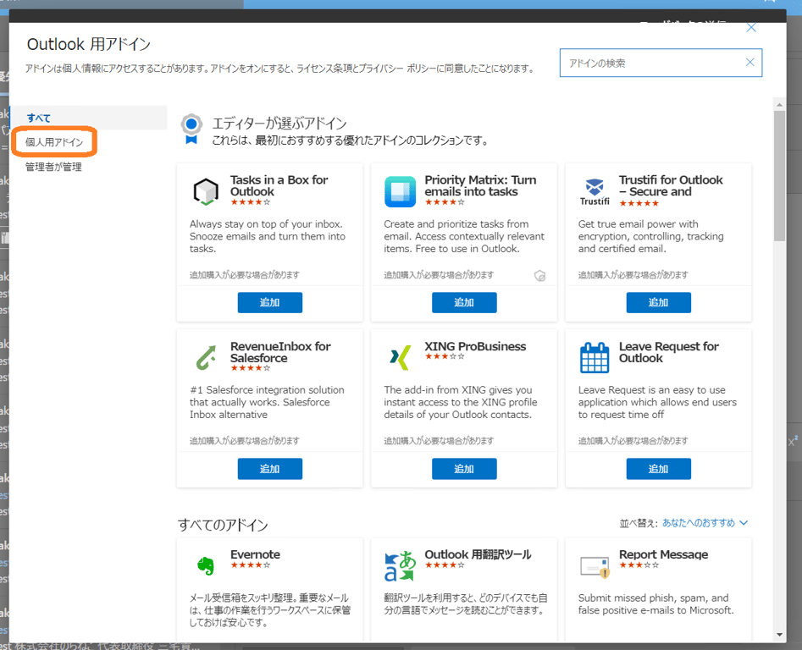Select the 個人用アドイン sidebar item
Image resolution: width=802 pixels, height=650 pixels.
point(54,142)
